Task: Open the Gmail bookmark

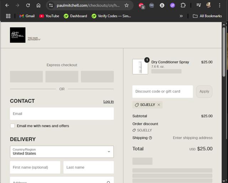Action: pos(27,16)
